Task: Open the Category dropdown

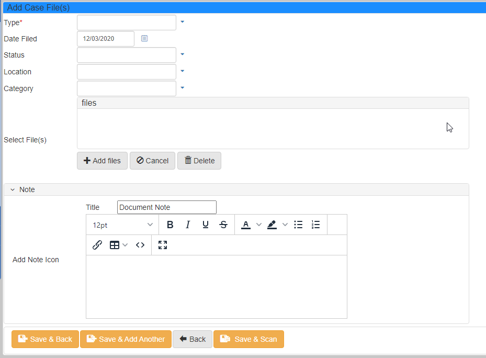Action: coord(182,88)
